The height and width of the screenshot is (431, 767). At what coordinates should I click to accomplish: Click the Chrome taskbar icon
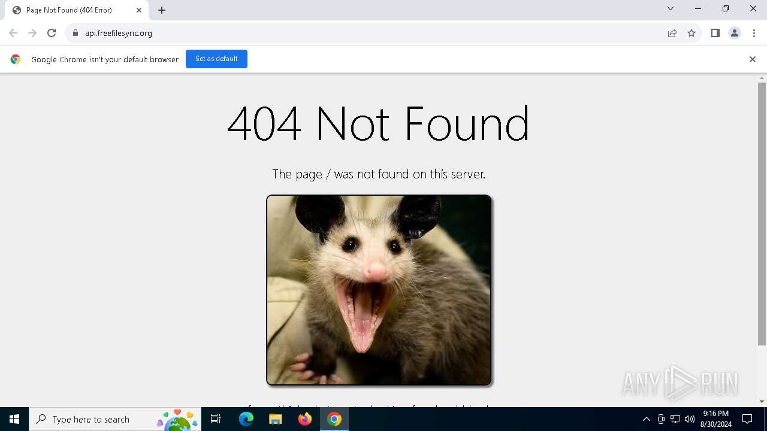pos(334,419)
